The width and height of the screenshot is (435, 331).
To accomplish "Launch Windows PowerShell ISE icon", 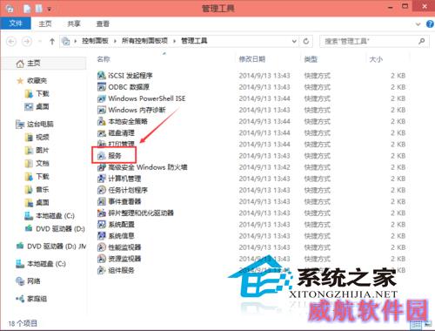I will pyautogui.click(x=101, y=98).
